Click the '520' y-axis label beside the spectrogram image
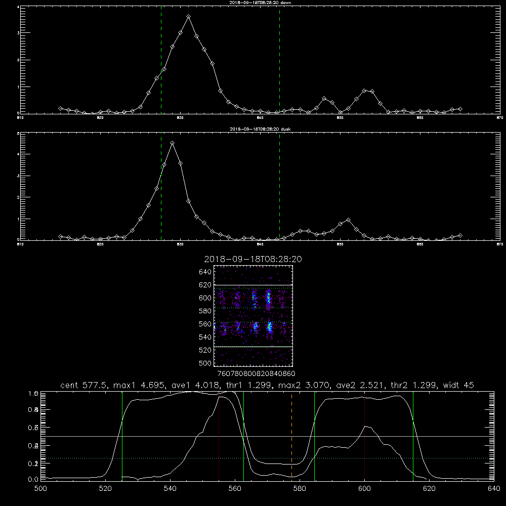The height and width of the screenshot is (506, 506). [205, 350]
